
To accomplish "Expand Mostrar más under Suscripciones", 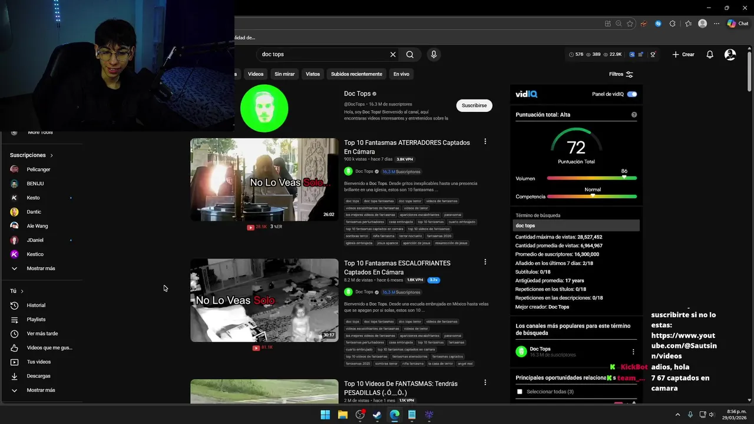I will 41,268.
